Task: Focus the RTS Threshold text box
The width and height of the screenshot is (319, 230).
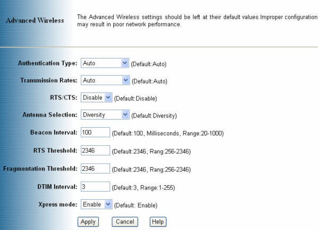Action: tap(95, 151)
